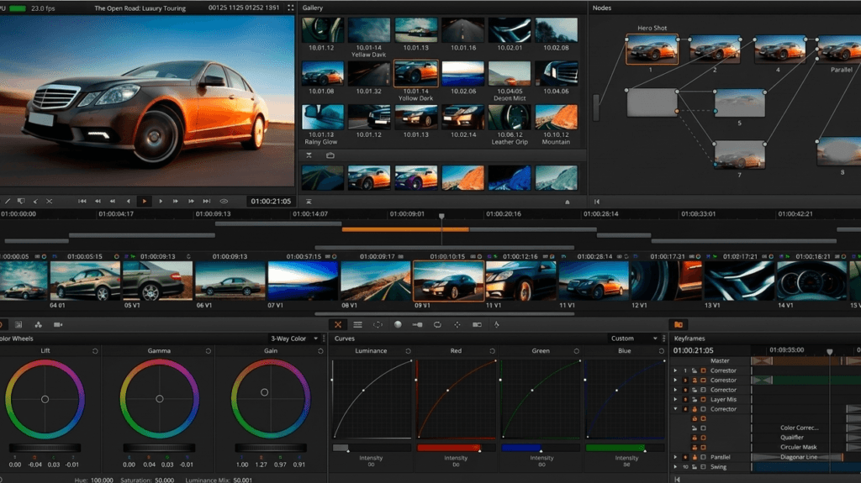Click jump-to-start icon in Keyframes footer

(677, 479)
